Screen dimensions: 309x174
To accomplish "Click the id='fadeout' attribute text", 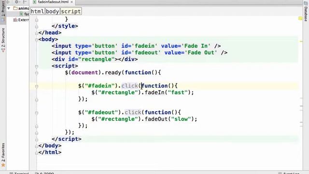I will tap(141, 53).
